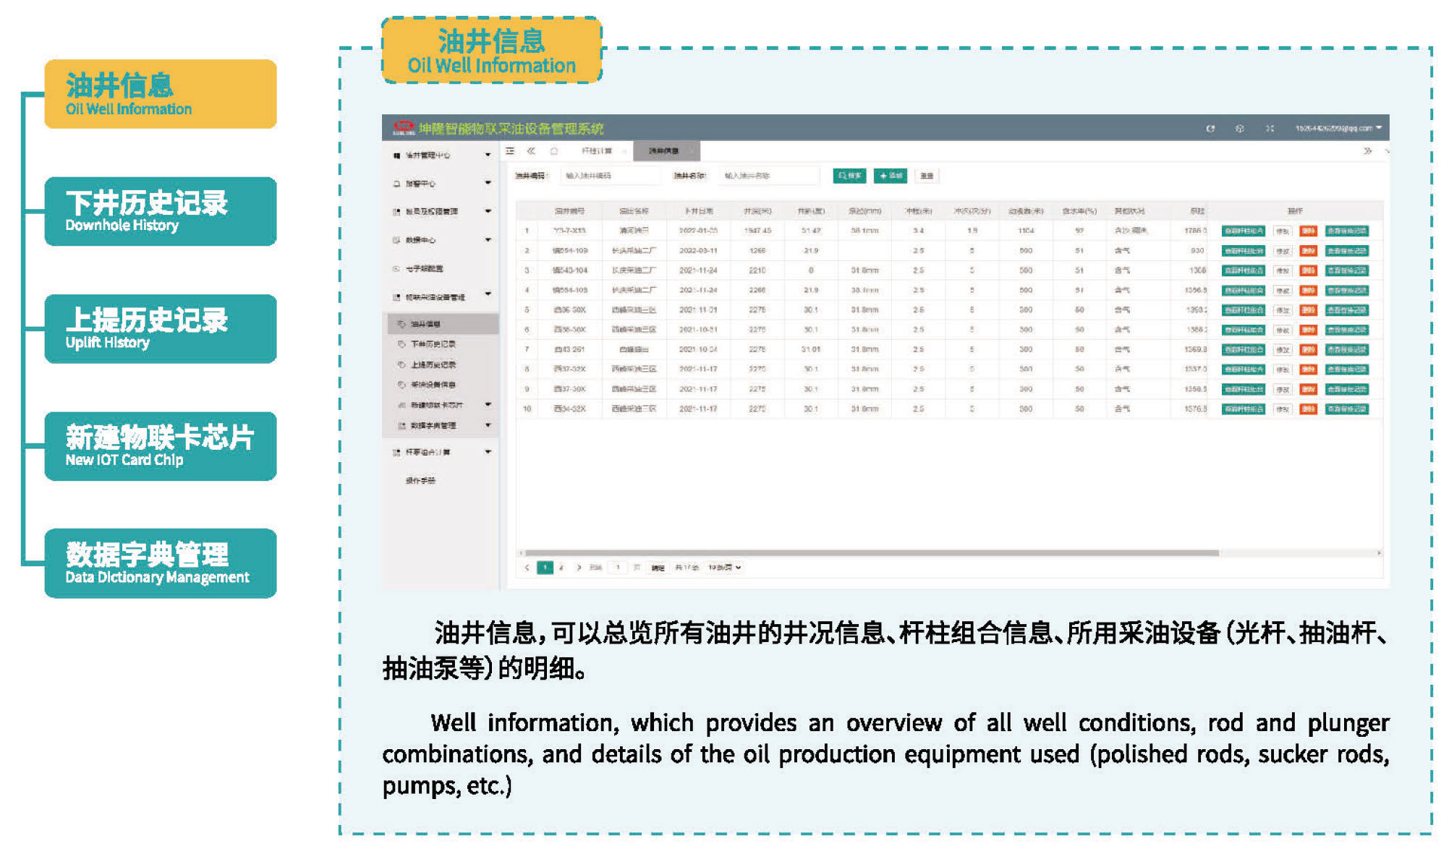Screen dimensions: 1449x854
Task: Click the home icon in tab bar
Action: click(x=554, y=151)
